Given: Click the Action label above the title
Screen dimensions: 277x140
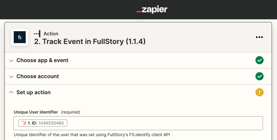Looking at the screenshot, I should tap(51, 34).
